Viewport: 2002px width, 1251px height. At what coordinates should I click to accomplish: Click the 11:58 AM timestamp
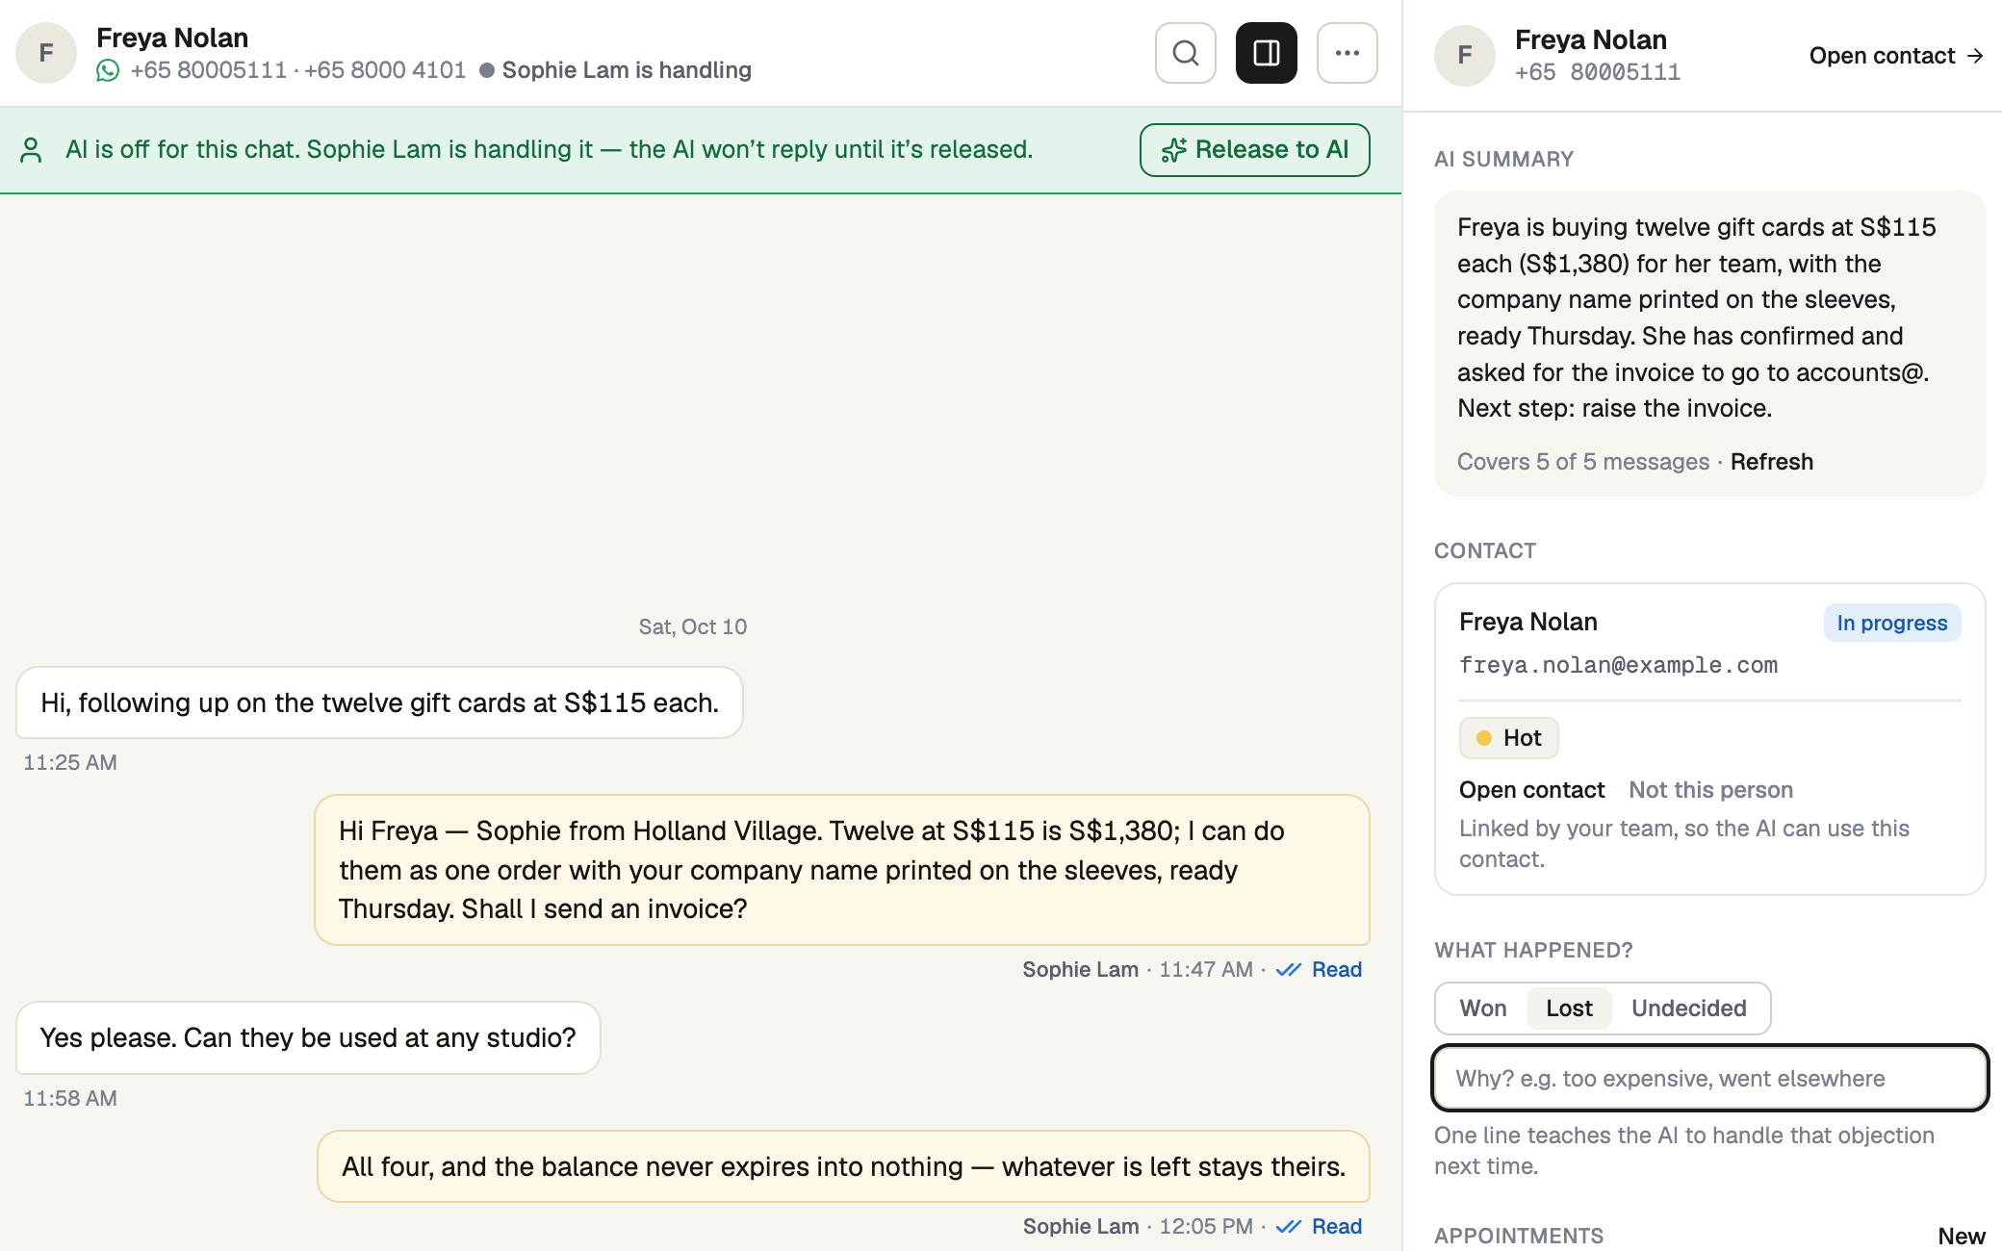click(69, 1099)
